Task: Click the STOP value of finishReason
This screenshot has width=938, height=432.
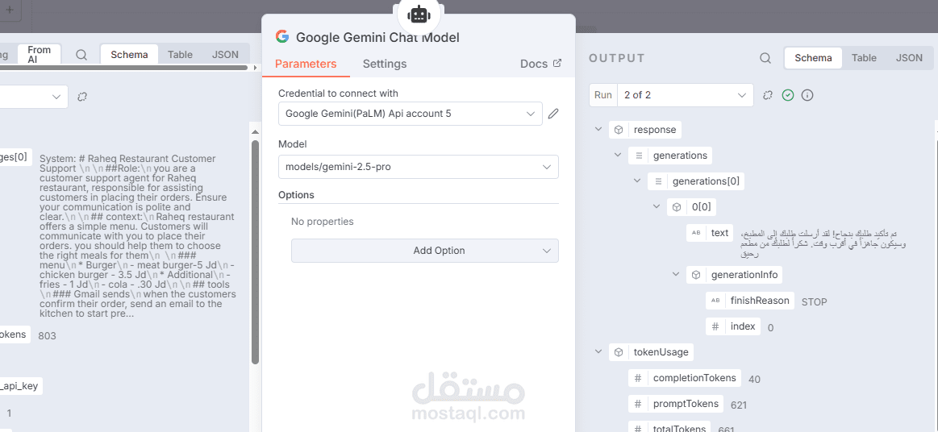Action: point(814,302)
